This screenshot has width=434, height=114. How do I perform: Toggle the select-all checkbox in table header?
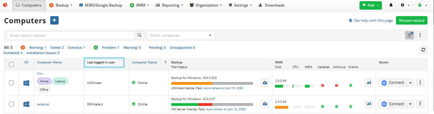pyautogui.click(x=12, y=64)
